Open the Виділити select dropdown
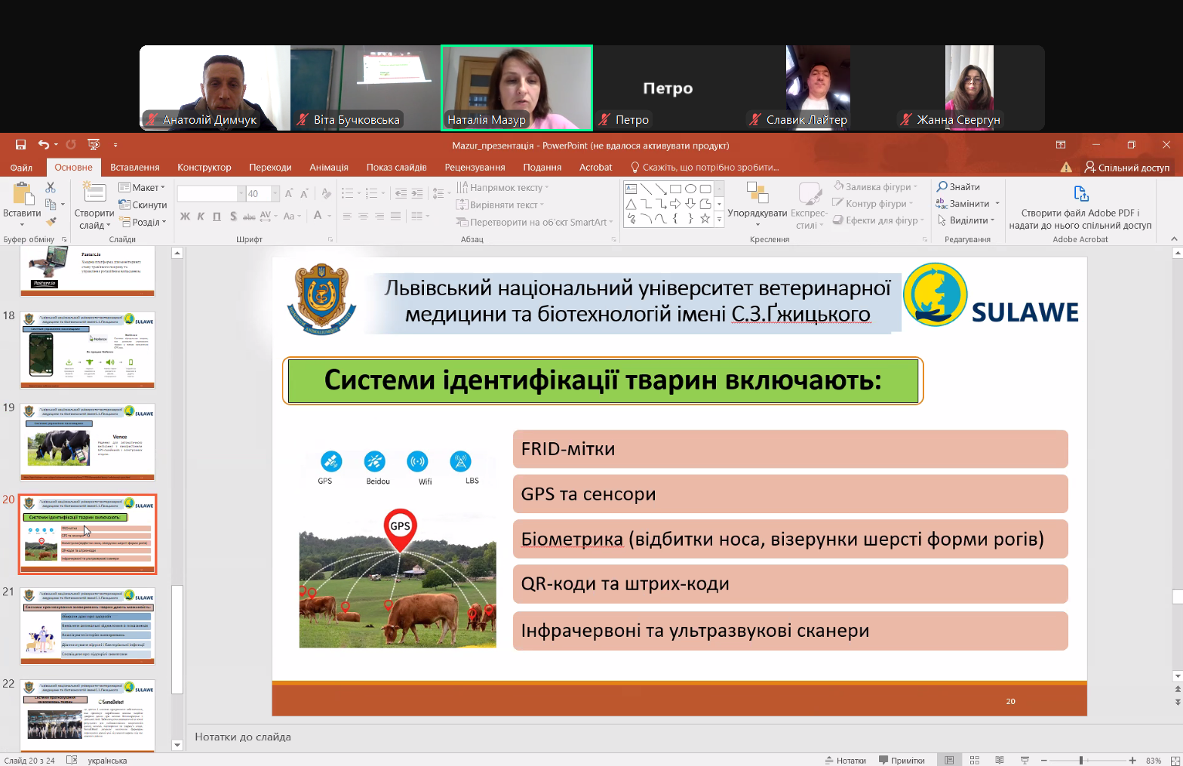The height and width of the screenshot is (766, 1183). pyautogui.click(x=967, y=220)
